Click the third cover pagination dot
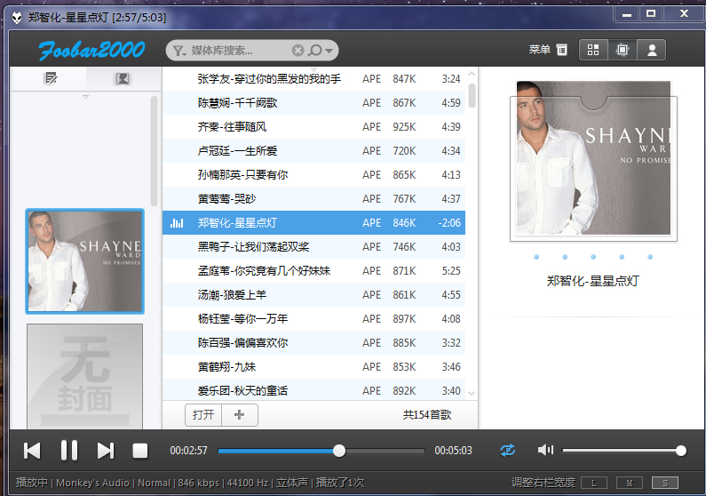This screenshot has width=706, height=496. click(x=593, y=257)
